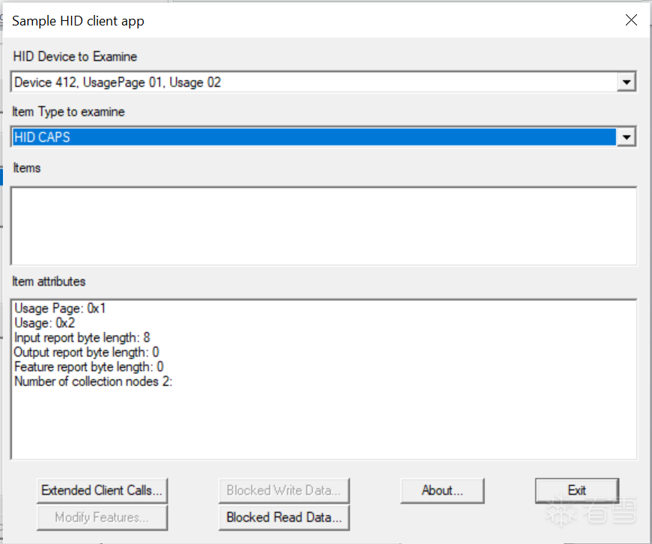Viewport: 652px width, 544px height.
Task: Click inside the empty Items list box
Action: click(x=323, y=226)
